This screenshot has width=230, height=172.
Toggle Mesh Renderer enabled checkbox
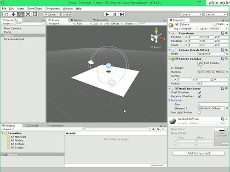coord(177,89)
